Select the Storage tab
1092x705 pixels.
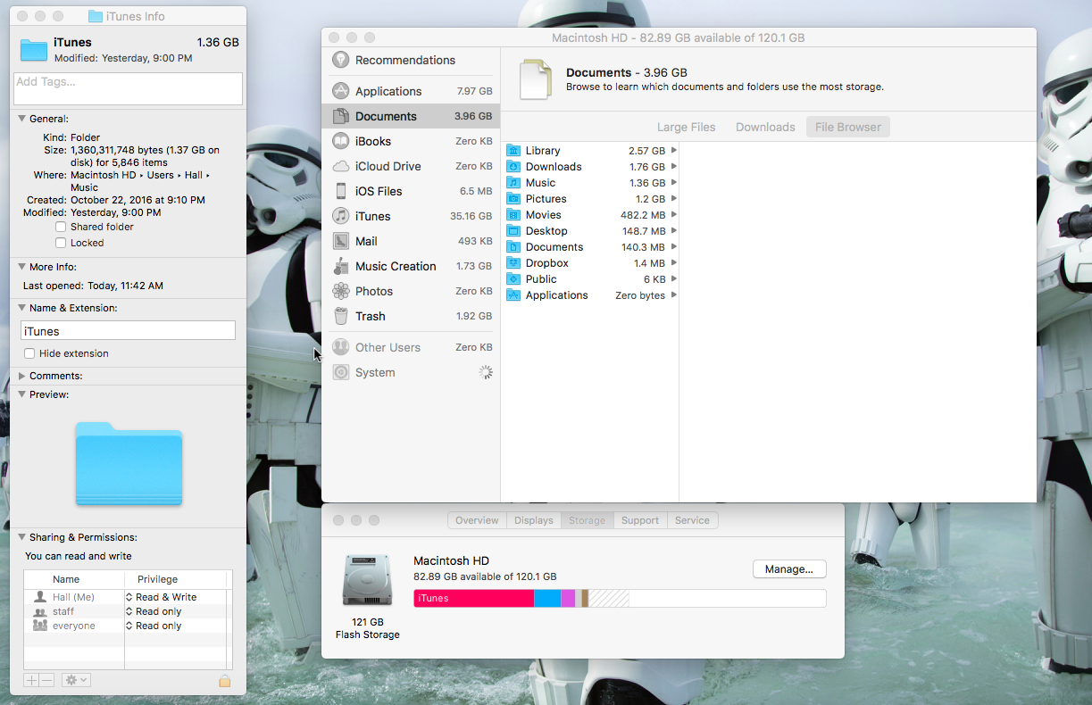pos(587,520)
